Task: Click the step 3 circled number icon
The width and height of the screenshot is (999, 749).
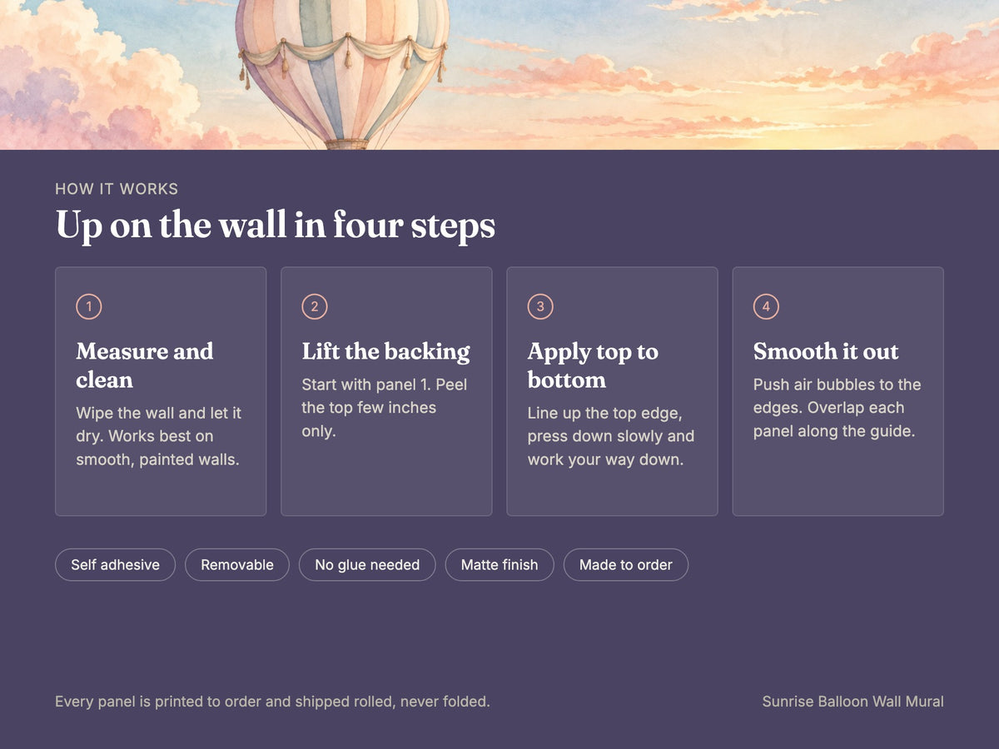Action: click(540, 307)
